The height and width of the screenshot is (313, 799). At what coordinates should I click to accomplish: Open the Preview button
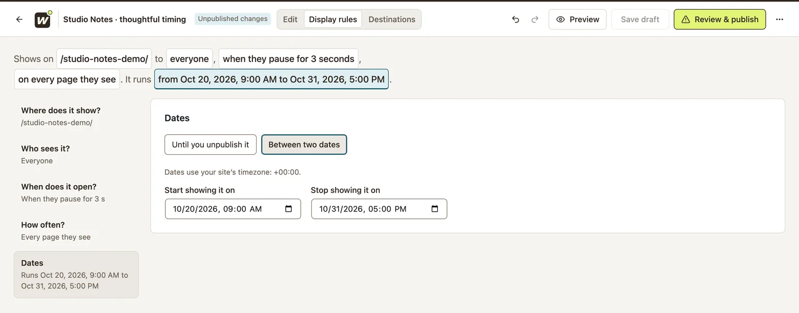pos(577,19)
